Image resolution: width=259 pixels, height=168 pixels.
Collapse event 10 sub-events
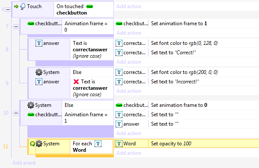click(x=16, y=113)
